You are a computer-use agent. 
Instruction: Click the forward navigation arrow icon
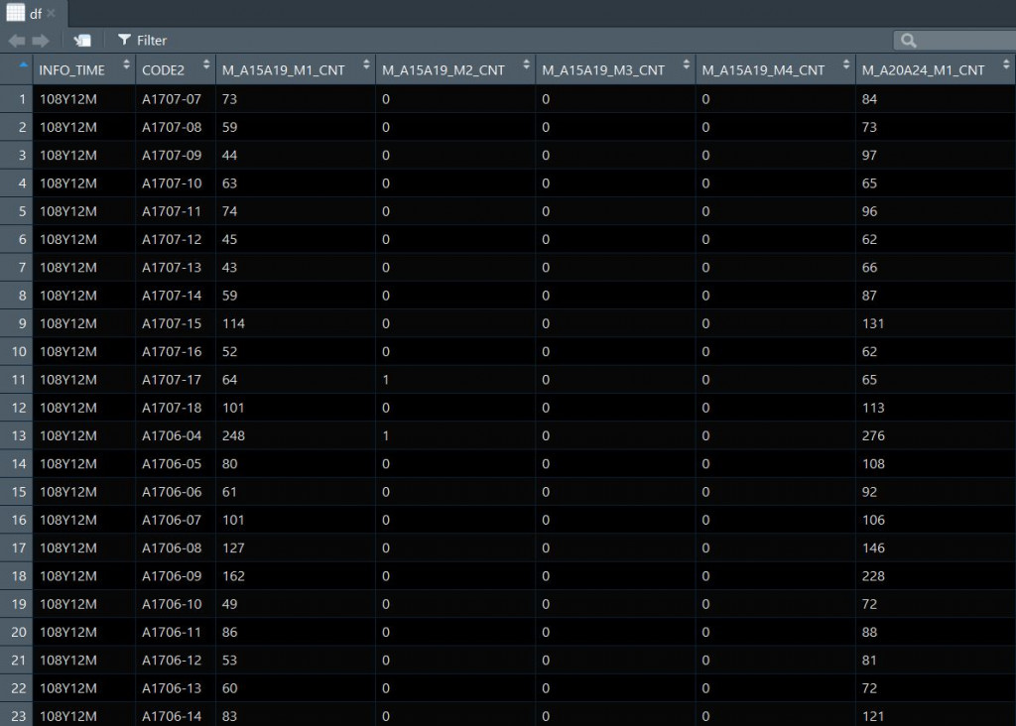click(40, 41)
